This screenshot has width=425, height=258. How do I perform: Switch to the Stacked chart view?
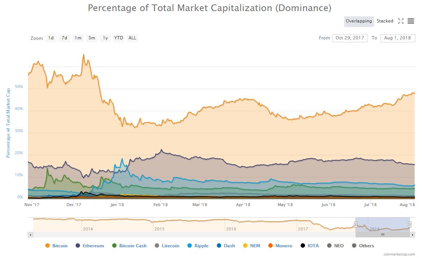(x=385, y=21)
